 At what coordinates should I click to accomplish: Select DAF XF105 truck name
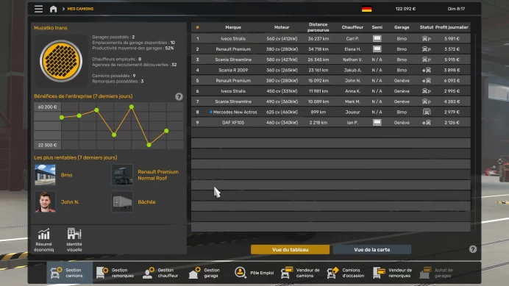coord(233,122)
